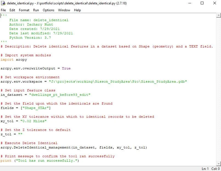Click the '# Execute Delete Identical' comment
Screen dimensions: 221x171
(29, 143)
